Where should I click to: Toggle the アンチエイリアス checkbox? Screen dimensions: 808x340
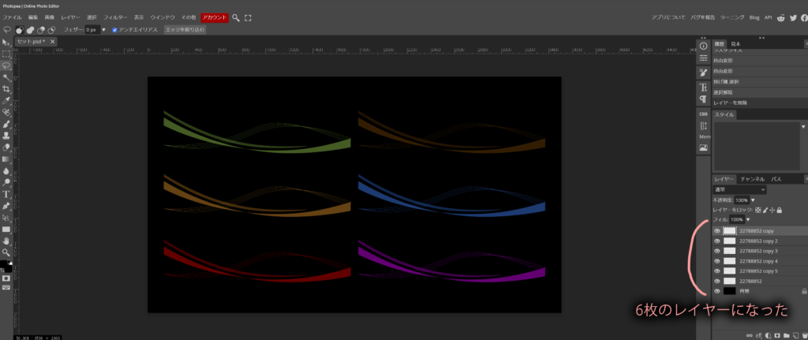click(x=115, y=30)
